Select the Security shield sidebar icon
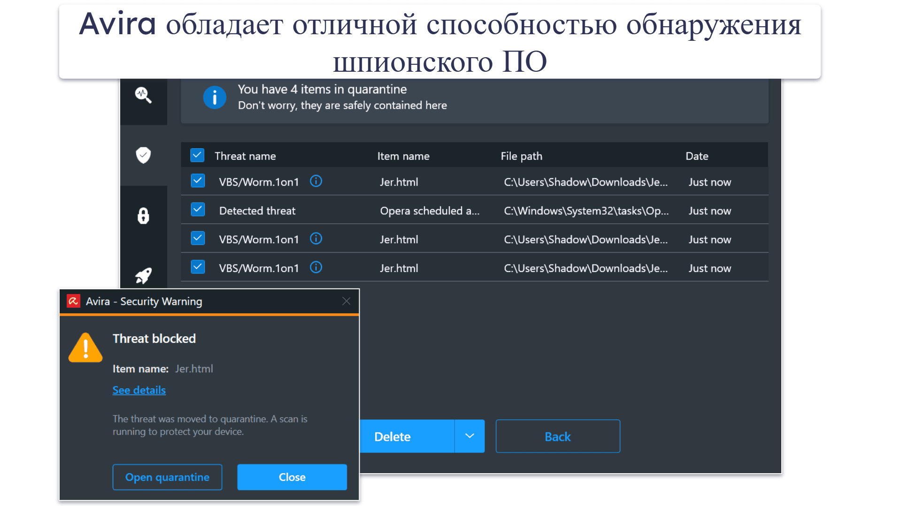 point(143,155)
